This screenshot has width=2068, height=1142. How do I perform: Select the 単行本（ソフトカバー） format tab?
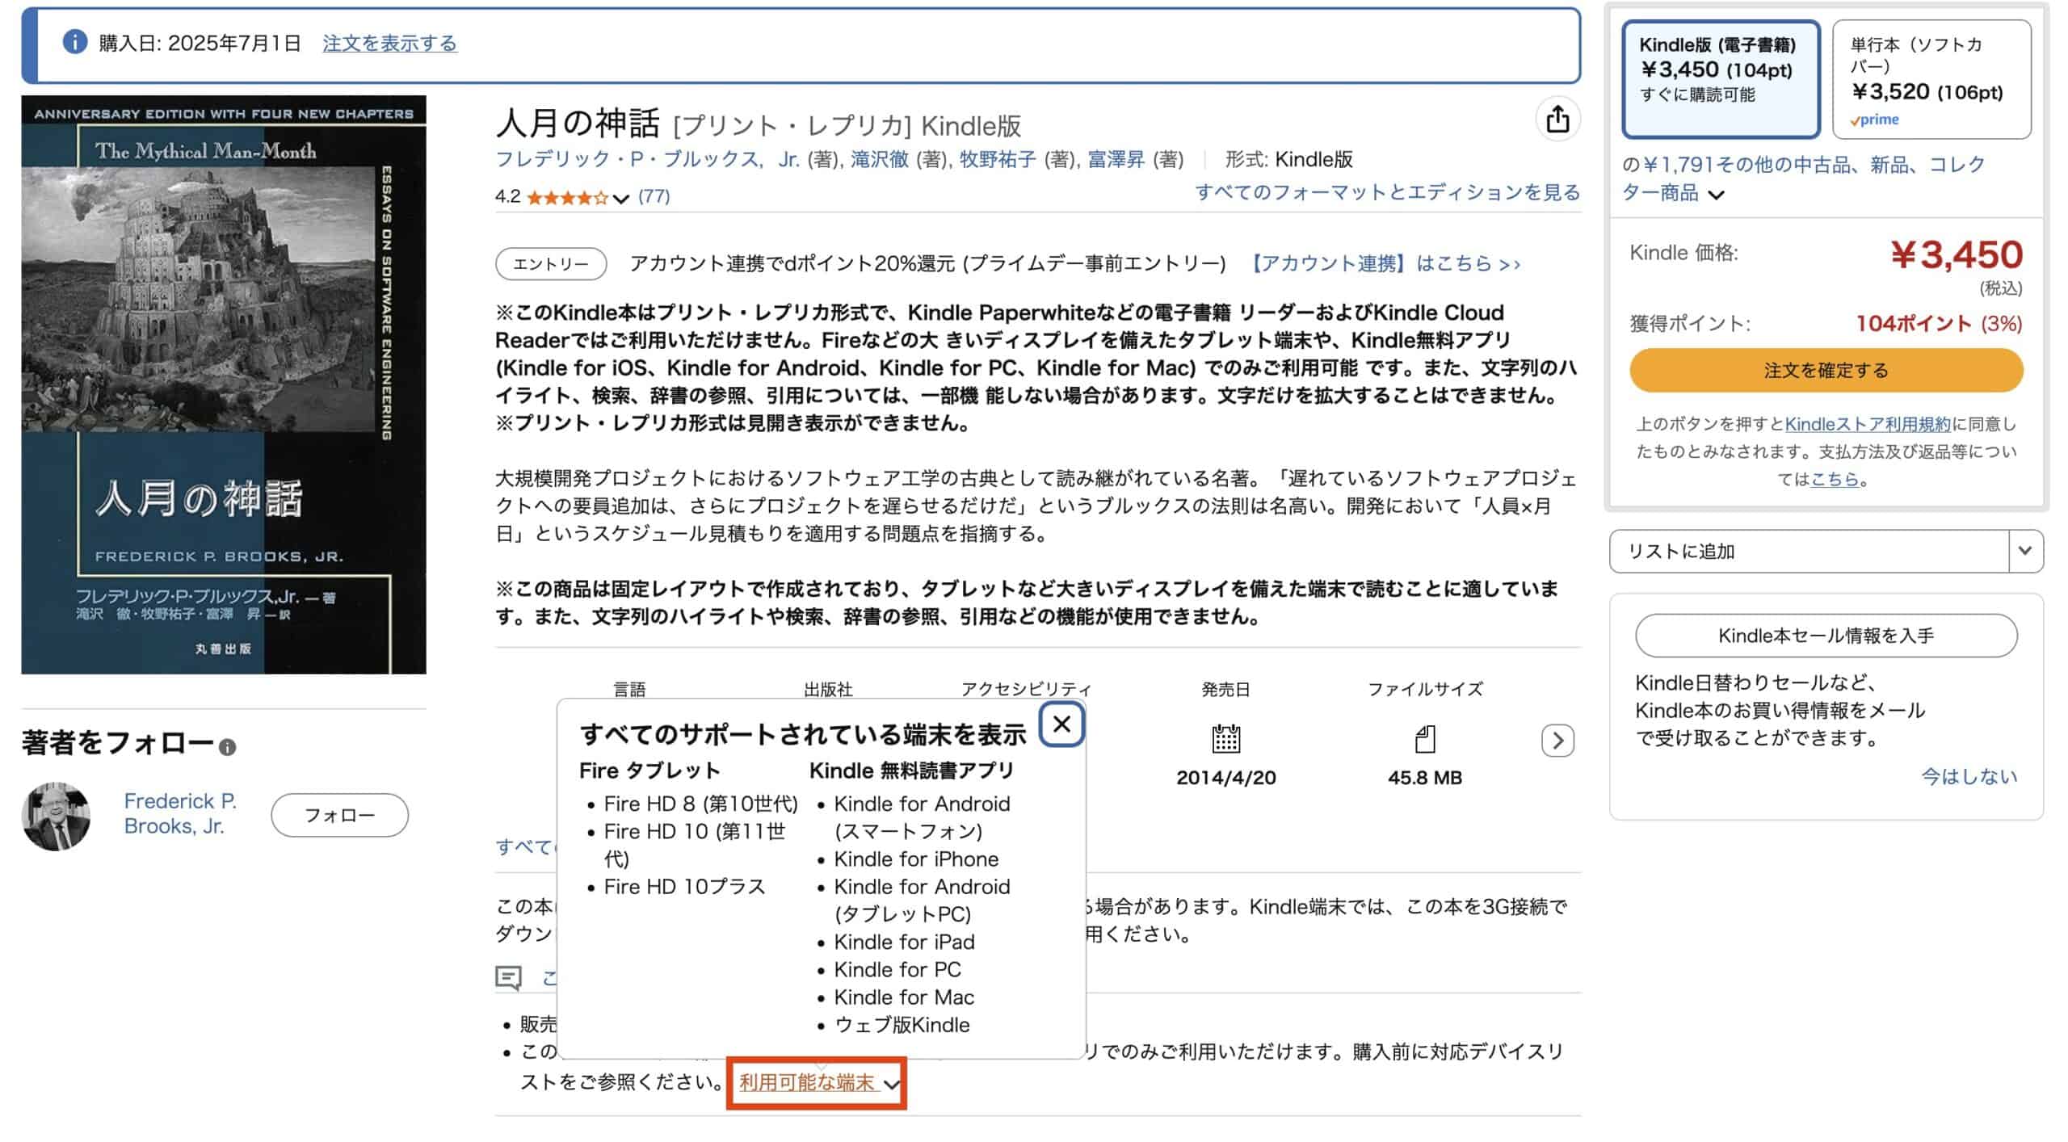click(x=1931, y=79)
